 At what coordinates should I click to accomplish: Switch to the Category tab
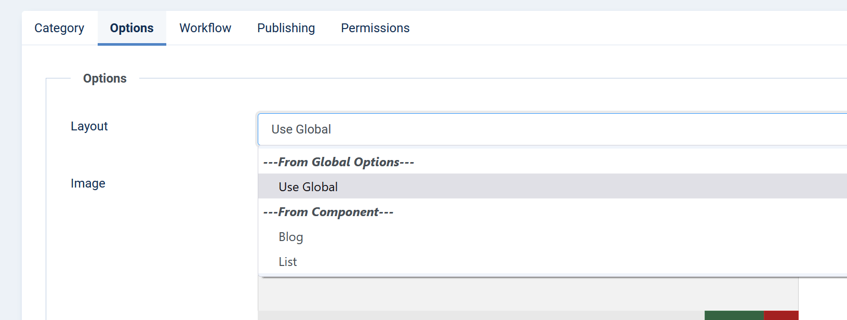click(x=59, y=28)
